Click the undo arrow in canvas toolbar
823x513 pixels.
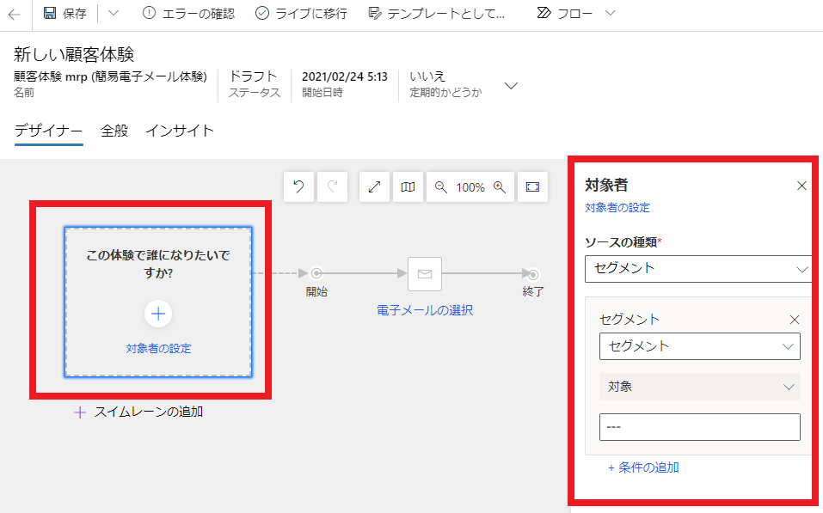coord(298,186)
